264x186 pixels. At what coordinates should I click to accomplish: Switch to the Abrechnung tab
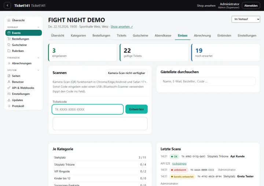pyautogui.click(x=202, y=36)
